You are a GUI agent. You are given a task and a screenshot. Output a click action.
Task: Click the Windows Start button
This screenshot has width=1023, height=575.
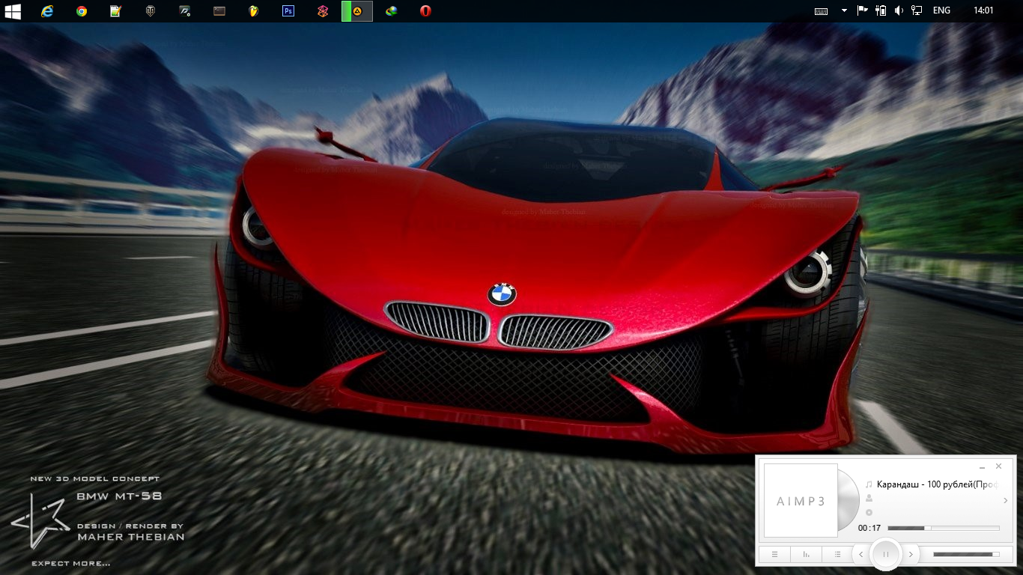tap(12, 11)
